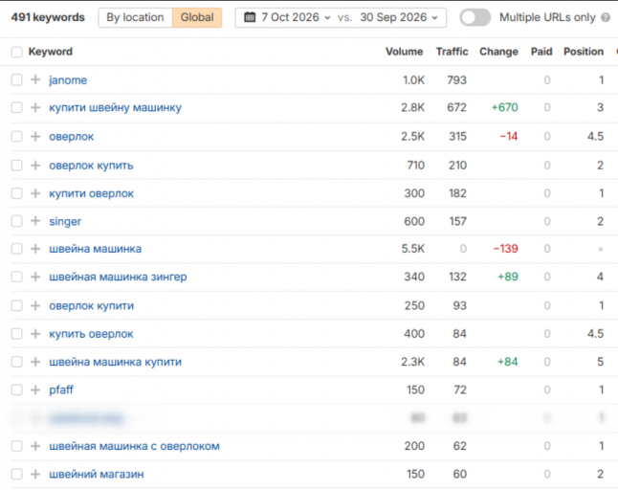Open the швейна машинка купити keyword link
Image resolution: width=618 pixels, height=490 pixels.
tap(115, 362)
